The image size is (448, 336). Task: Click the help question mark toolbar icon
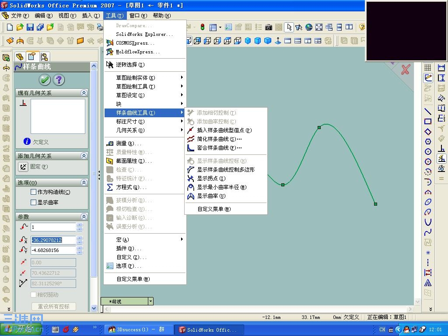362,27
